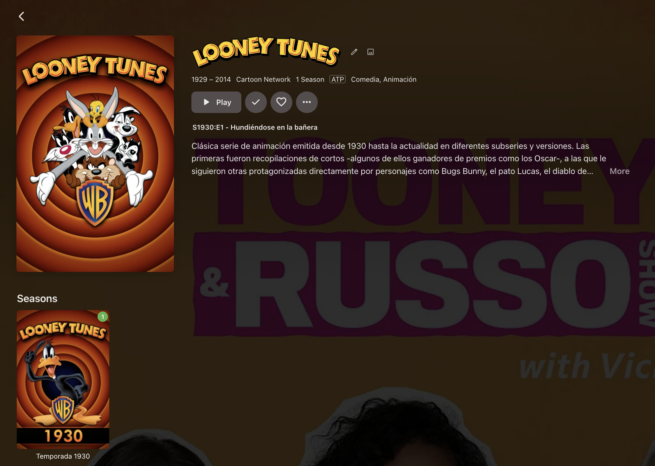The width and height of the screenshot is (655, 466).
Task: Open Cartoon Network studio link
Action: click(x=263, y=79)
